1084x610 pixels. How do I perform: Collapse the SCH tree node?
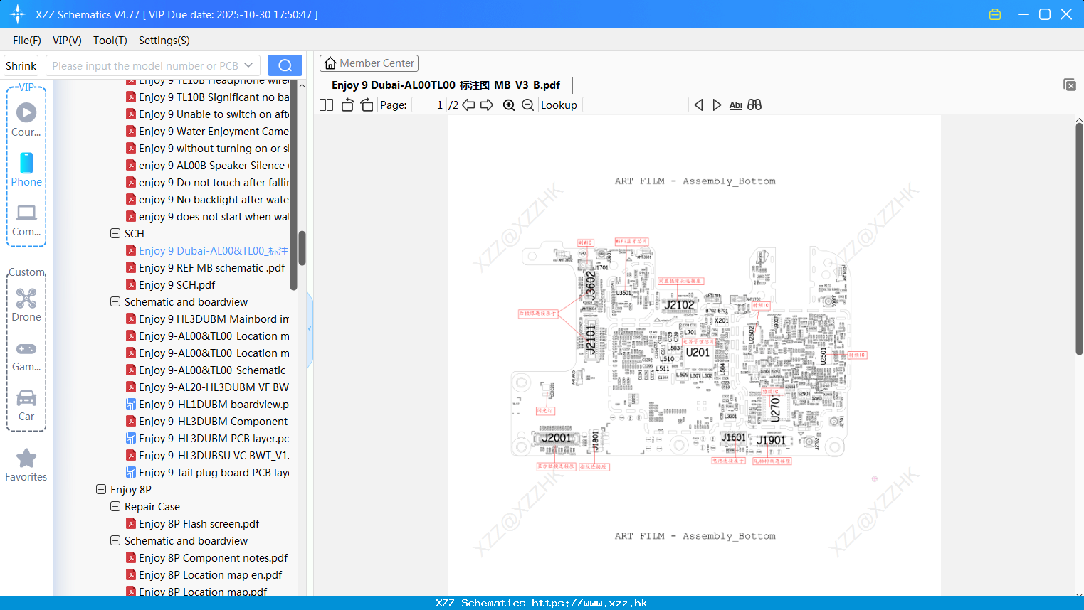pyautogui.click(x=115, y=233)
